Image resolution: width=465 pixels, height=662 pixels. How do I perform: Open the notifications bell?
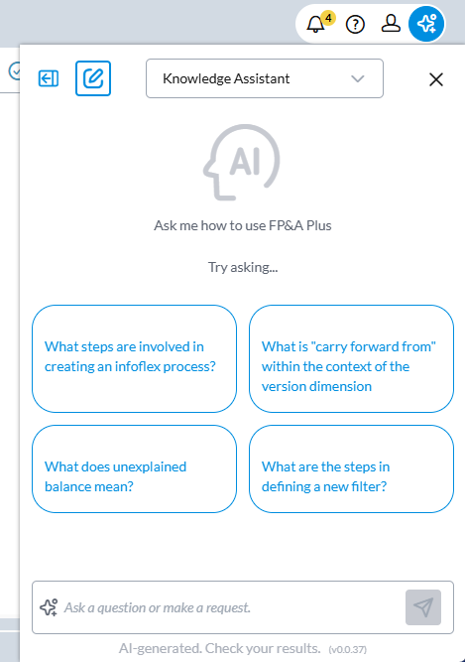315,25
